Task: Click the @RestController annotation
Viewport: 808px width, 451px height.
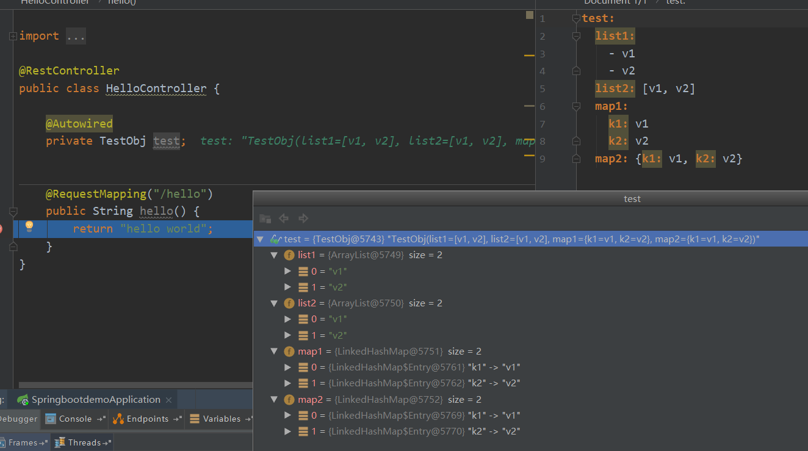Action: click(69, 71)
